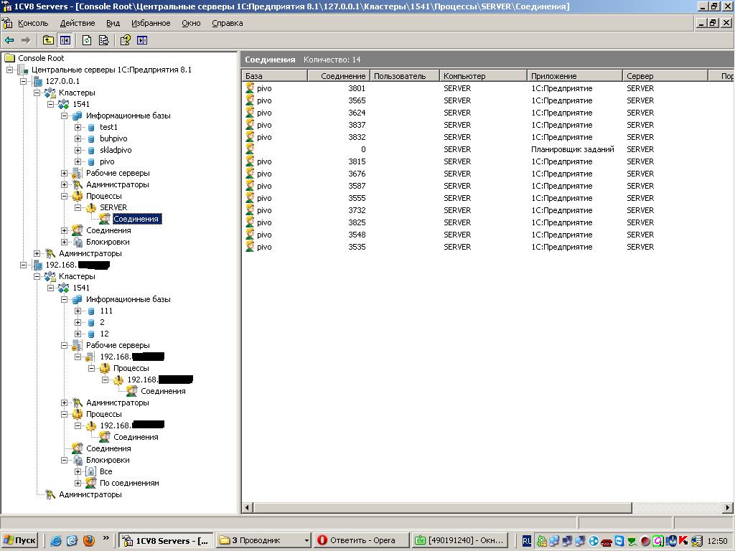Click the database icon next to skladpivo

point(91,150)
